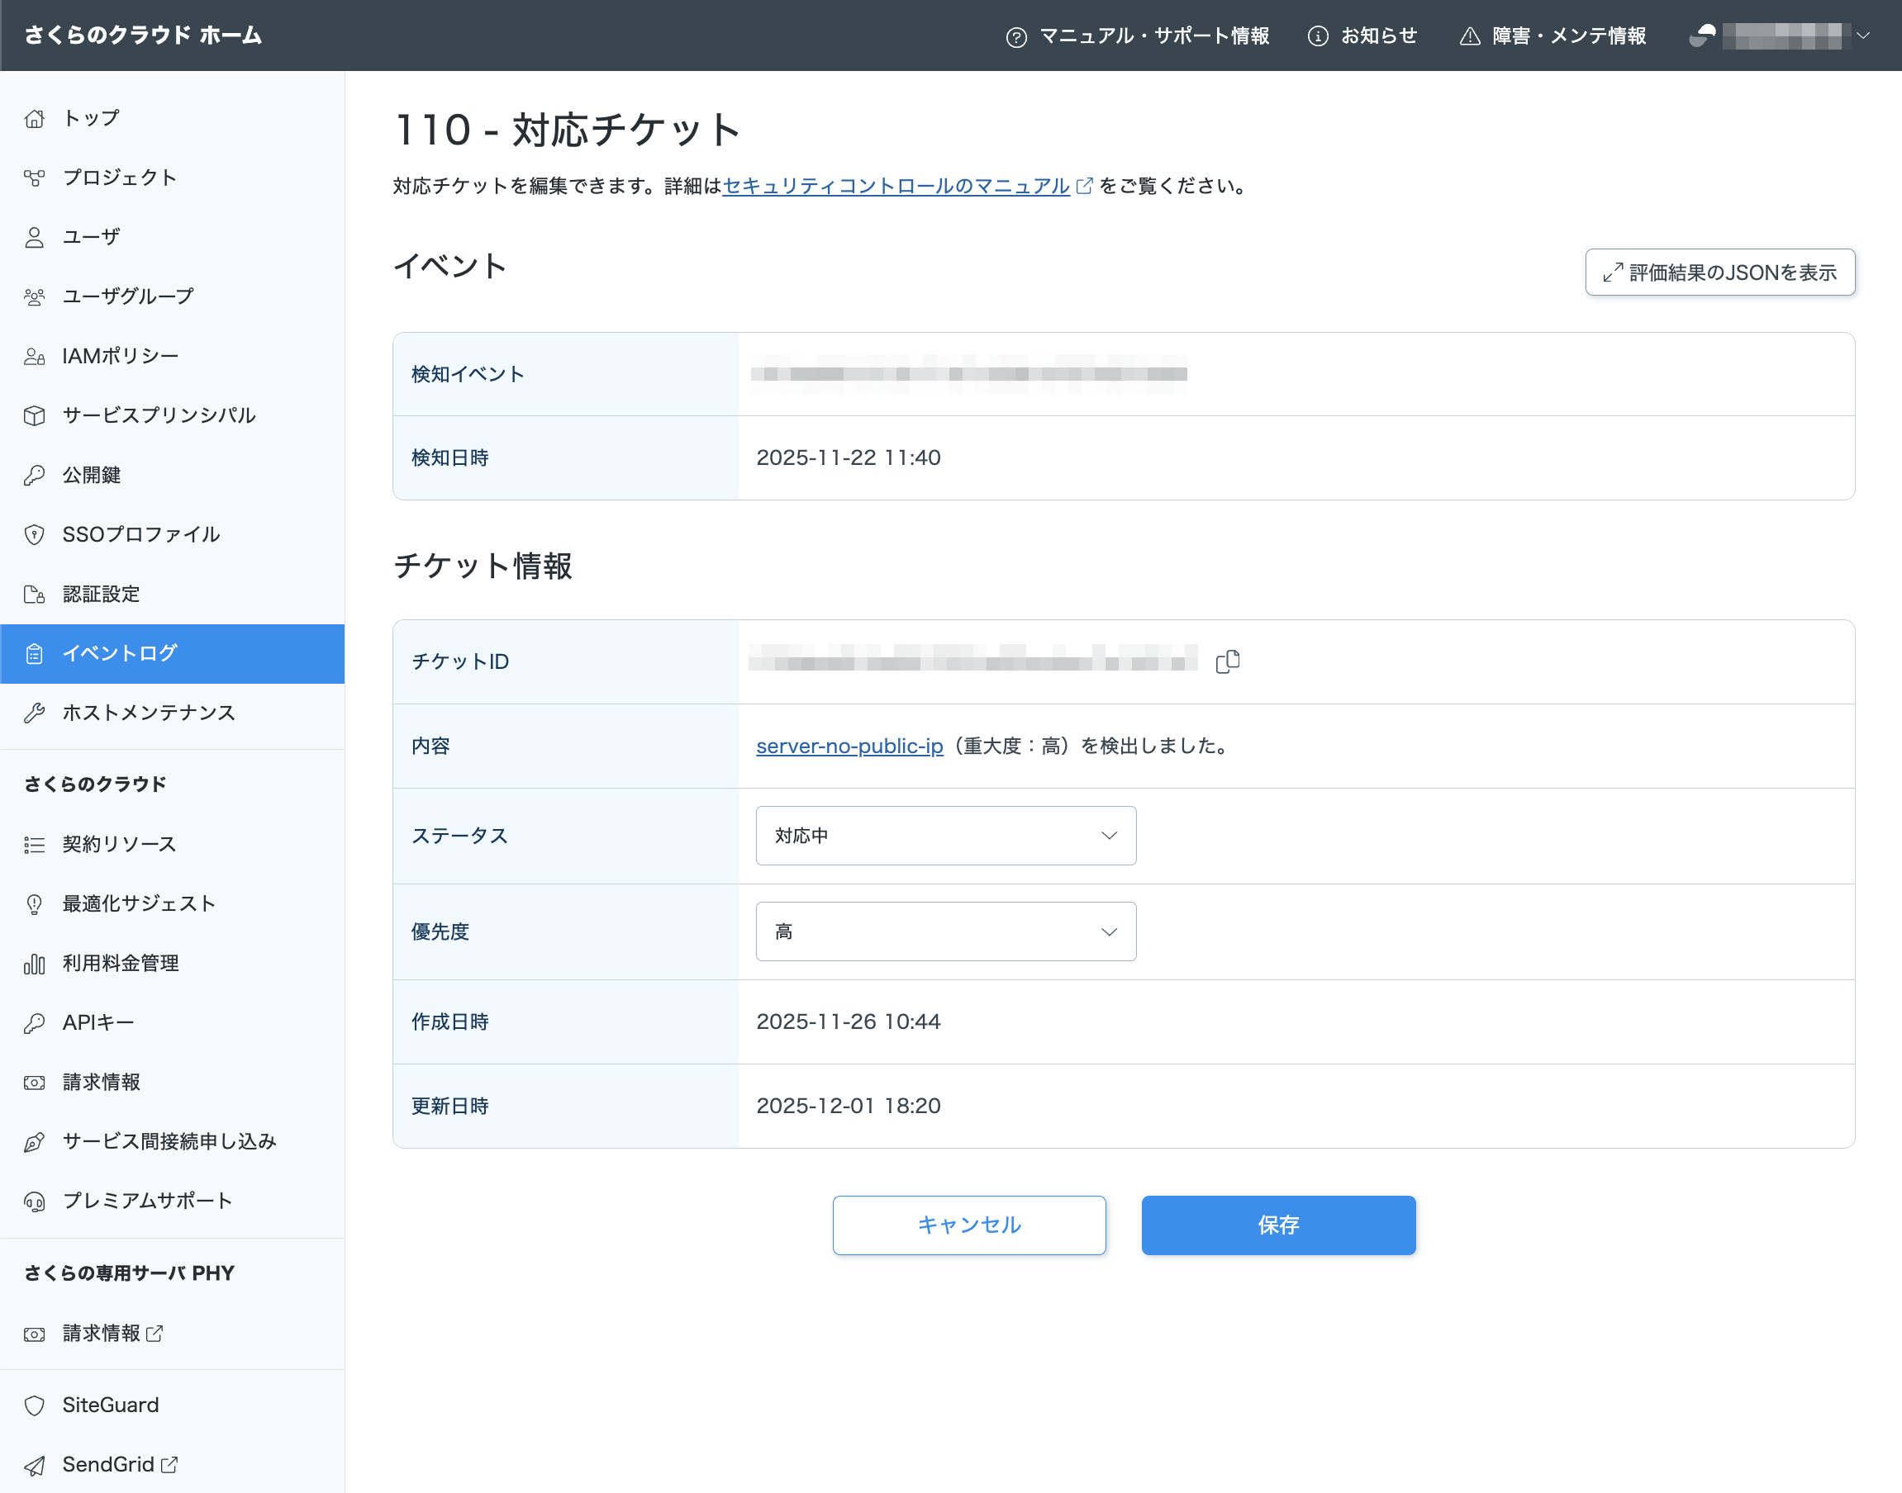Click 評価結果のJSONを表示 button

coord(1719,273)
